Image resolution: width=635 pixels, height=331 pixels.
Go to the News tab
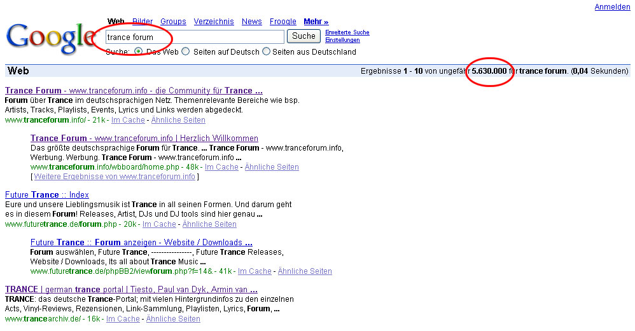tap(251, 22)
